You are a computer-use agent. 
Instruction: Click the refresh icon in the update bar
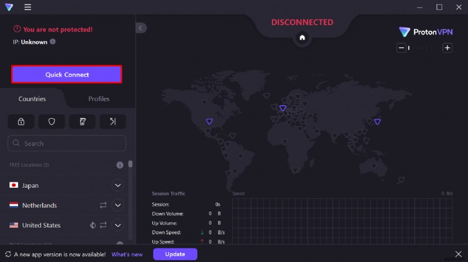8,254
